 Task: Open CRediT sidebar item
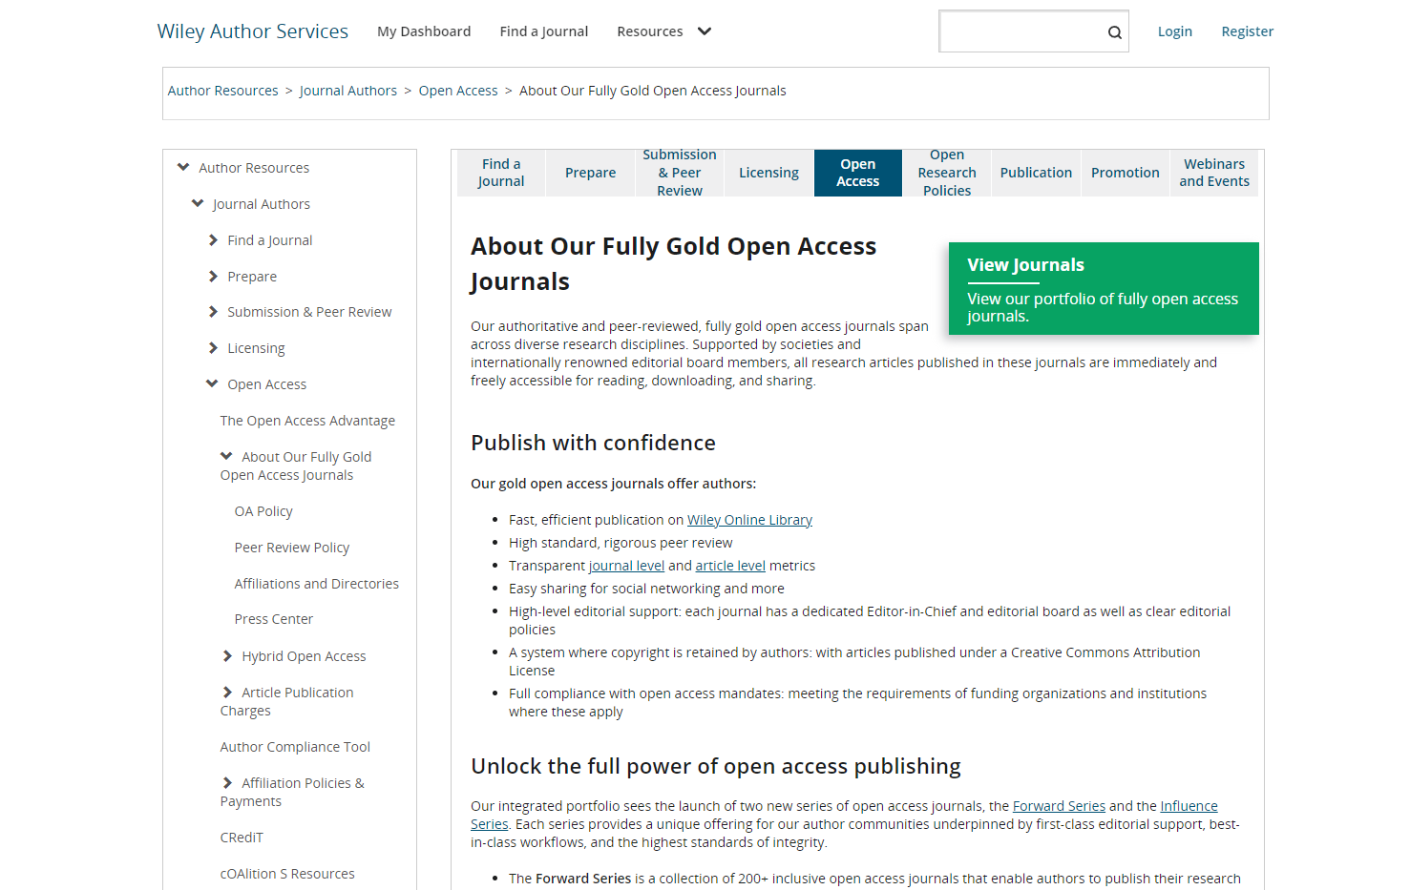[242, 838]
